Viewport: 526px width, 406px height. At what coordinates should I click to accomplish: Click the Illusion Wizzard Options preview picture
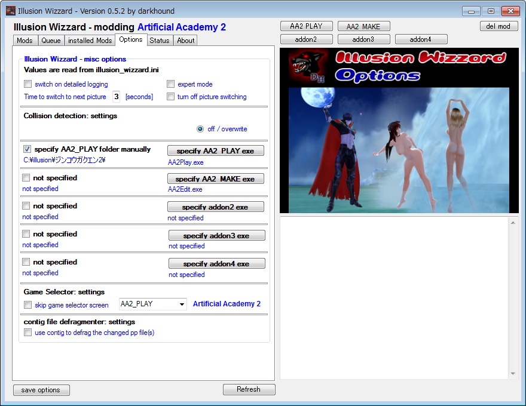[399, 130]
